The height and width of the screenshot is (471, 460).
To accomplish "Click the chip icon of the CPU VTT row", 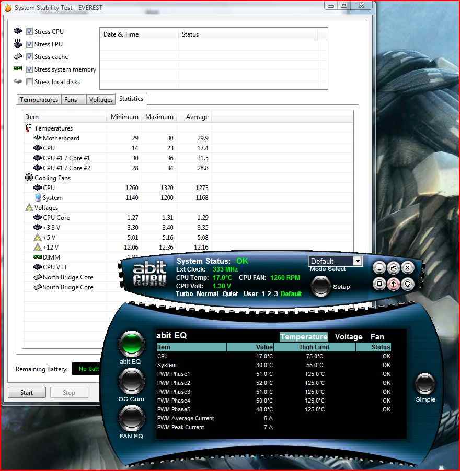I will pos(38,267).
